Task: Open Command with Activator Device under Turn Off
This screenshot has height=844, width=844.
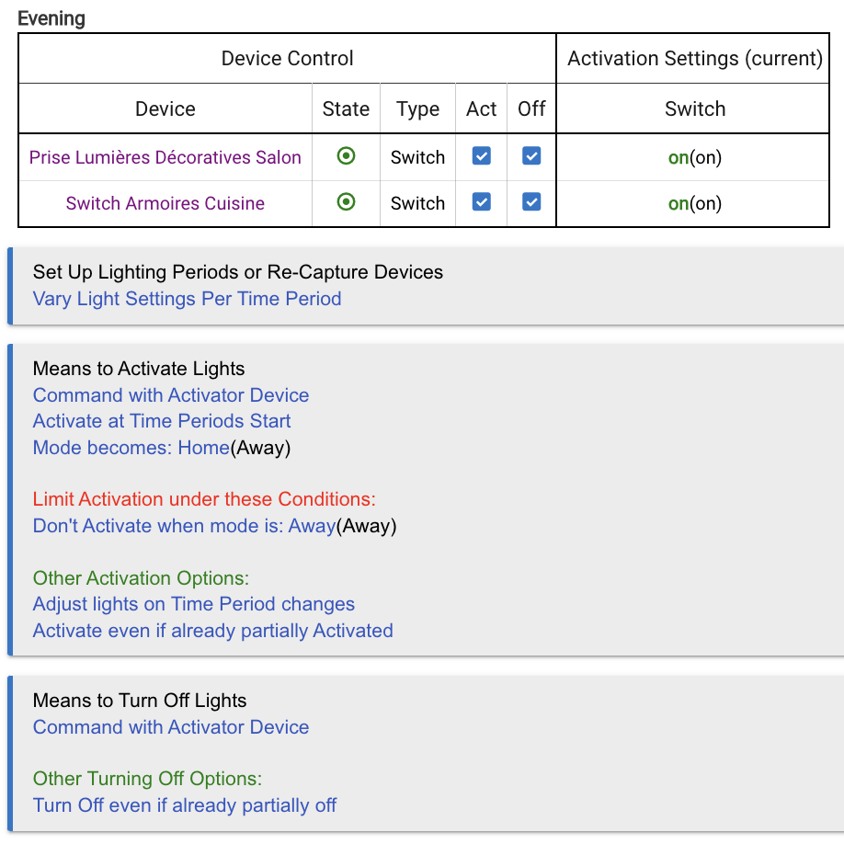Action: click(x=171, y=727)
